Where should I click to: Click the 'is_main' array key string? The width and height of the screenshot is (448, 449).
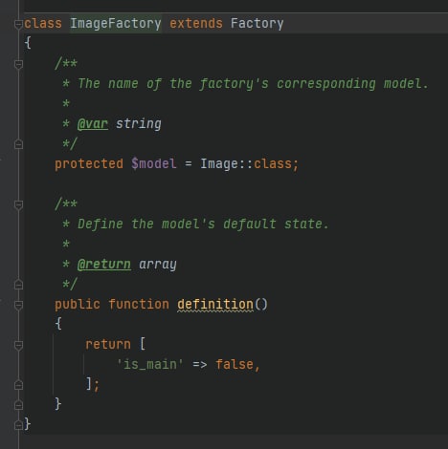click(149, 364)
